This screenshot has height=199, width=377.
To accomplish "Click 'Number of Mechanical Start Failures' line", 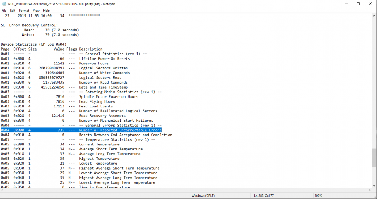I will 77,120.
